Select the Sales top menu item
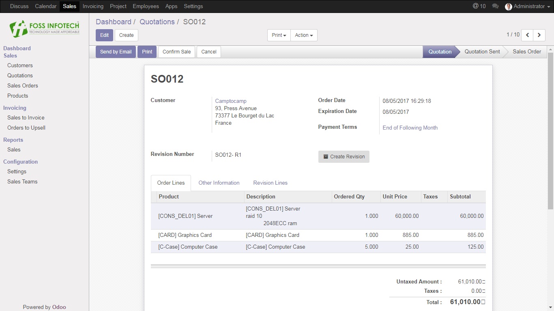 point(69,6)
